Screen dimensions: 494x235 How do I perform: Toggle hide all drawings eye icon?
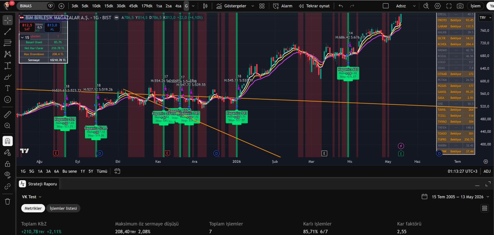(x=7, y=175)
